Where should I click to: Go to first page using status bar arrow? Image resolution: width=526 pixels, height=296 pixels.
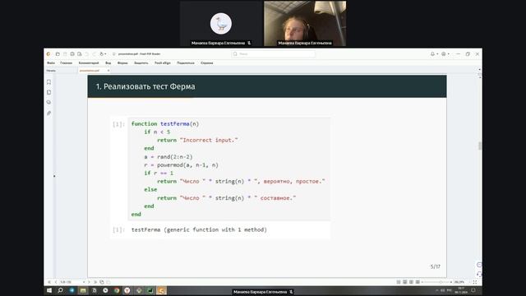(49, 282)
